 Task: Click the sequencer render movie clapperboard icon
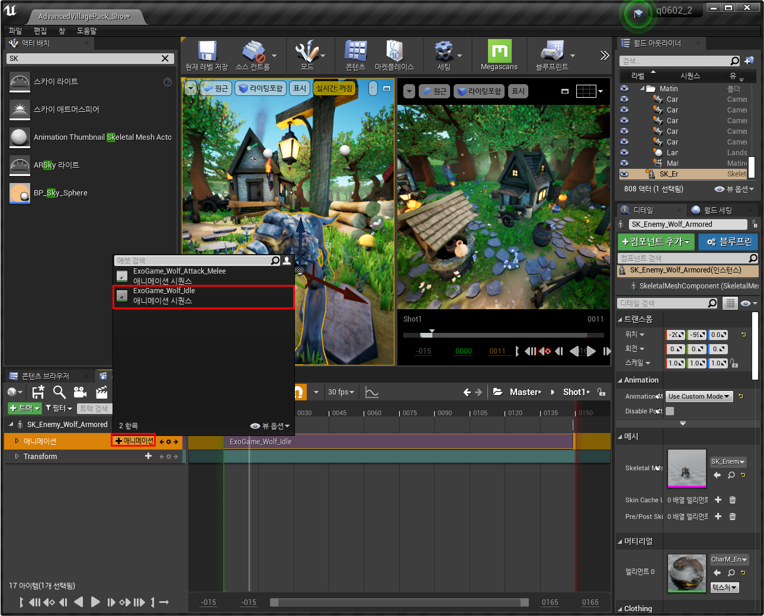(x=101, y=392)
